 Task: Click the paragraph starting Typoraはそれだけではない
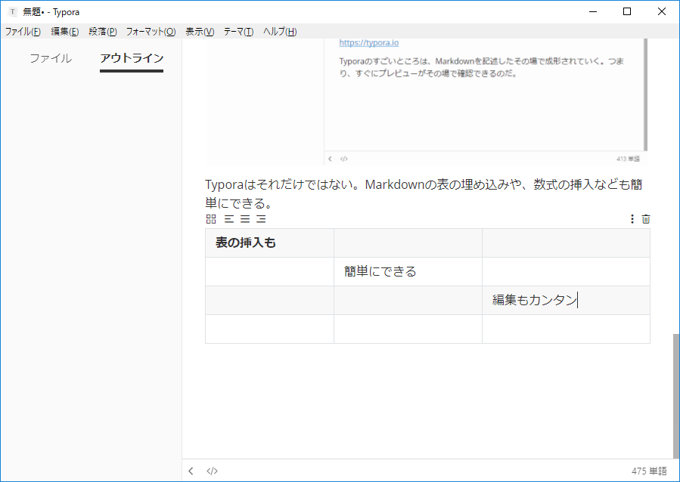[424, 193]
